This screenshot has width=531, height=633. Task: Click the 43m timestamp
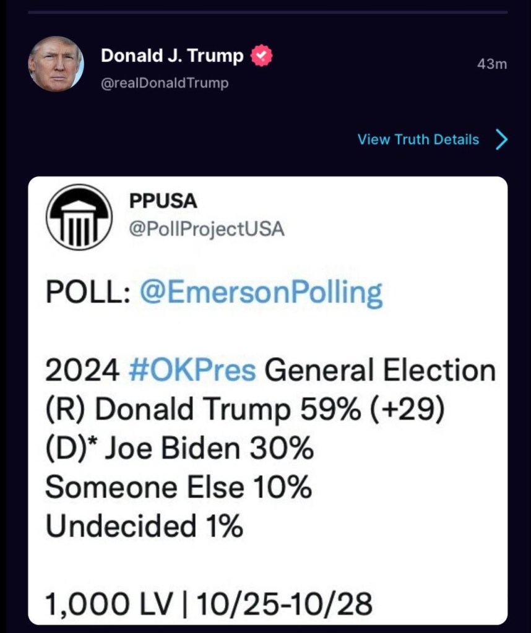pyautogui.click(x=492, y=64)
